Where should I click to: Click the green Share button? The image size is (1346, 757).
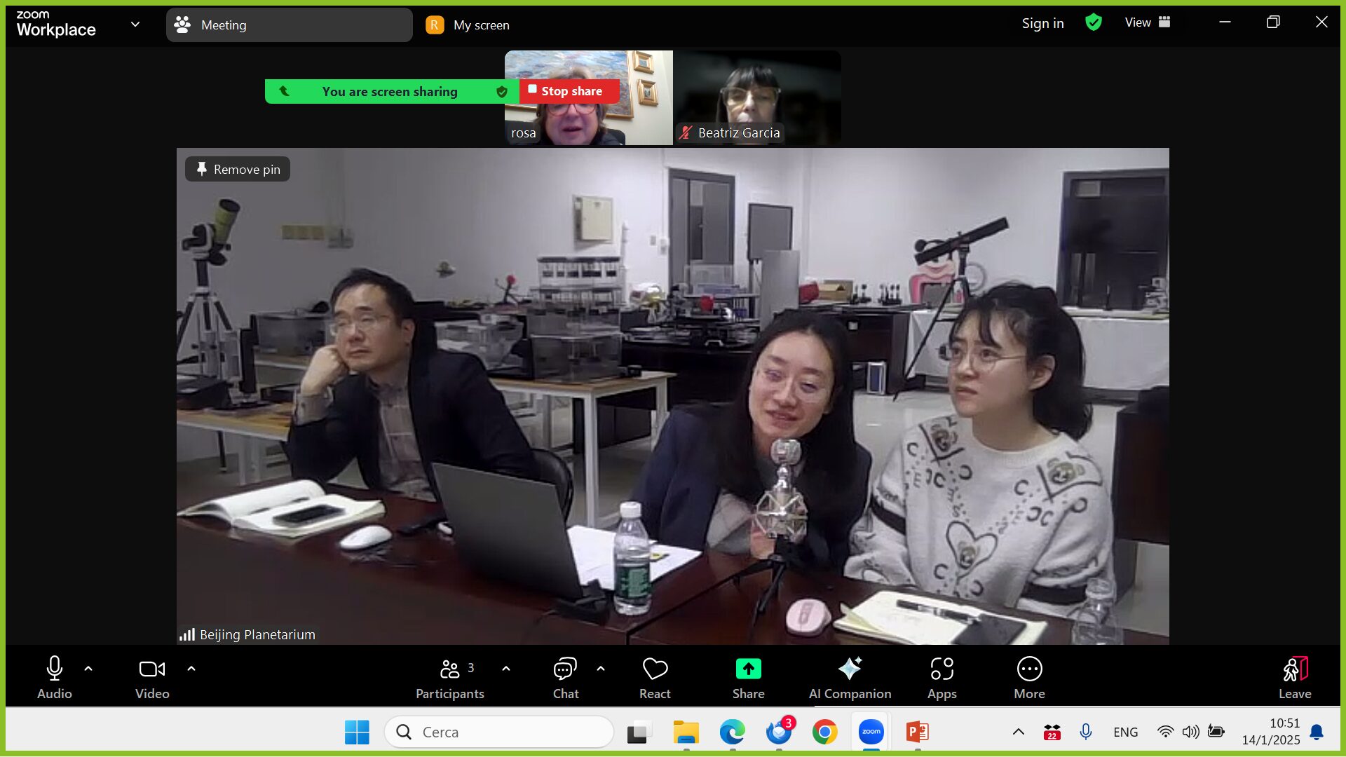pos(748,677)
